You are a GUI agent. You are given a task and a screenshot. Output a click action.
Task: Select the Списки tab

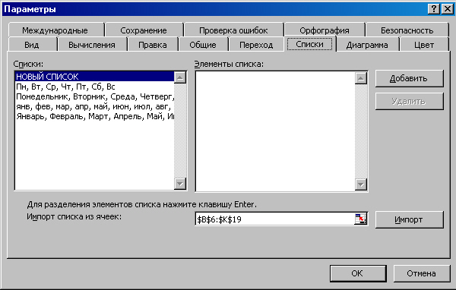310,44
